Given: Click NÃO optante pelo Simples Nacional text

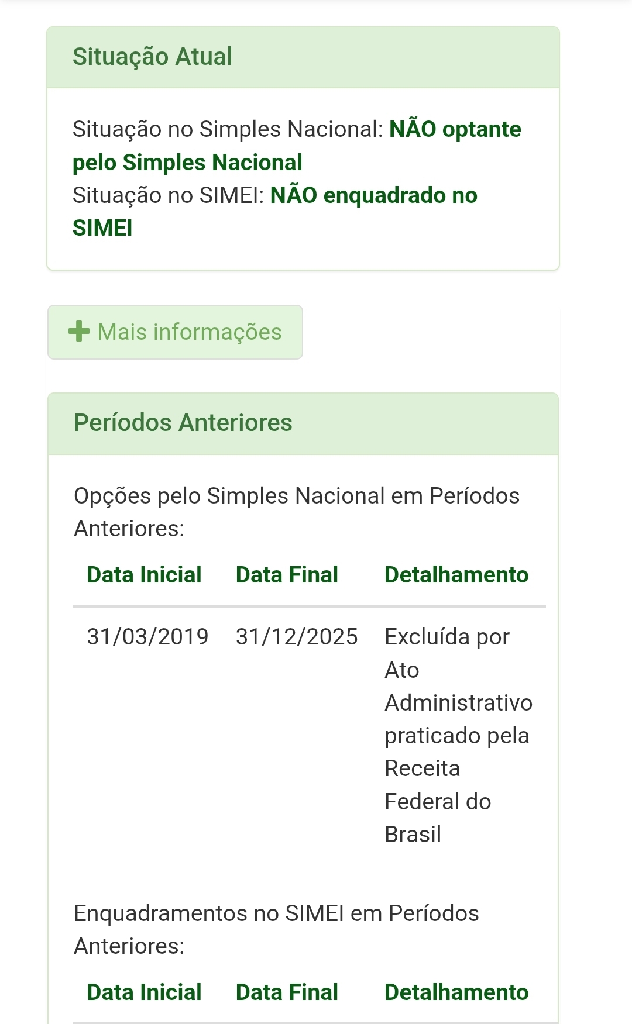Looking at the screenshot, I should 297,146.
